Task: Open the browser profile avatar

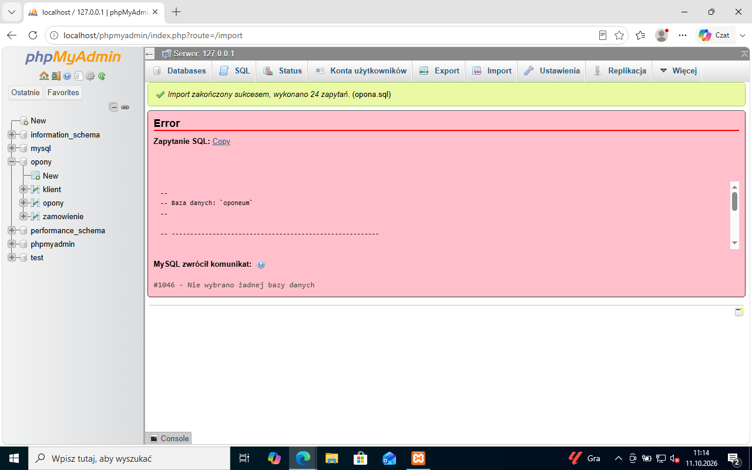Action: click(662, 35)
